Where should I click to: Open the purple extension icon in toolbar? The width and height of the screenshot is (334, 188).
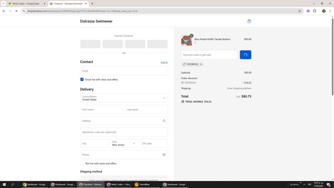(308, 11)
